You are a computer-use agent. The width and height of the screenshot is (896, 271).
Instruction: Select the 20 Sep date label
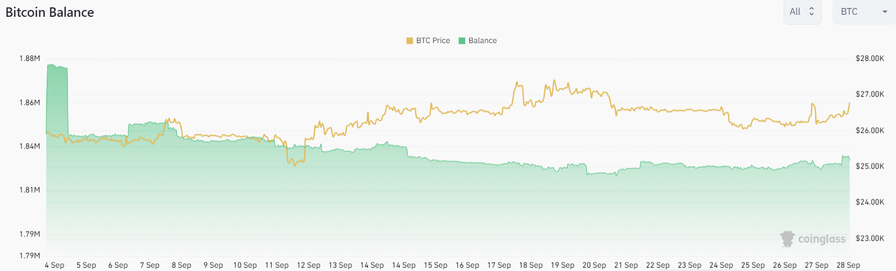click(594, 265)
